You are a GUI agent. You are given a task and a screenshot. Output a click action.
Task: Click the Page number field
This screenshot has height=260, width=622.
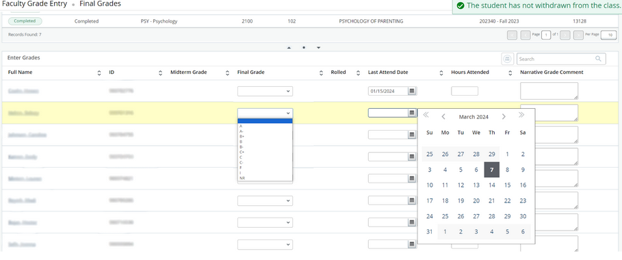pos(546,35)
